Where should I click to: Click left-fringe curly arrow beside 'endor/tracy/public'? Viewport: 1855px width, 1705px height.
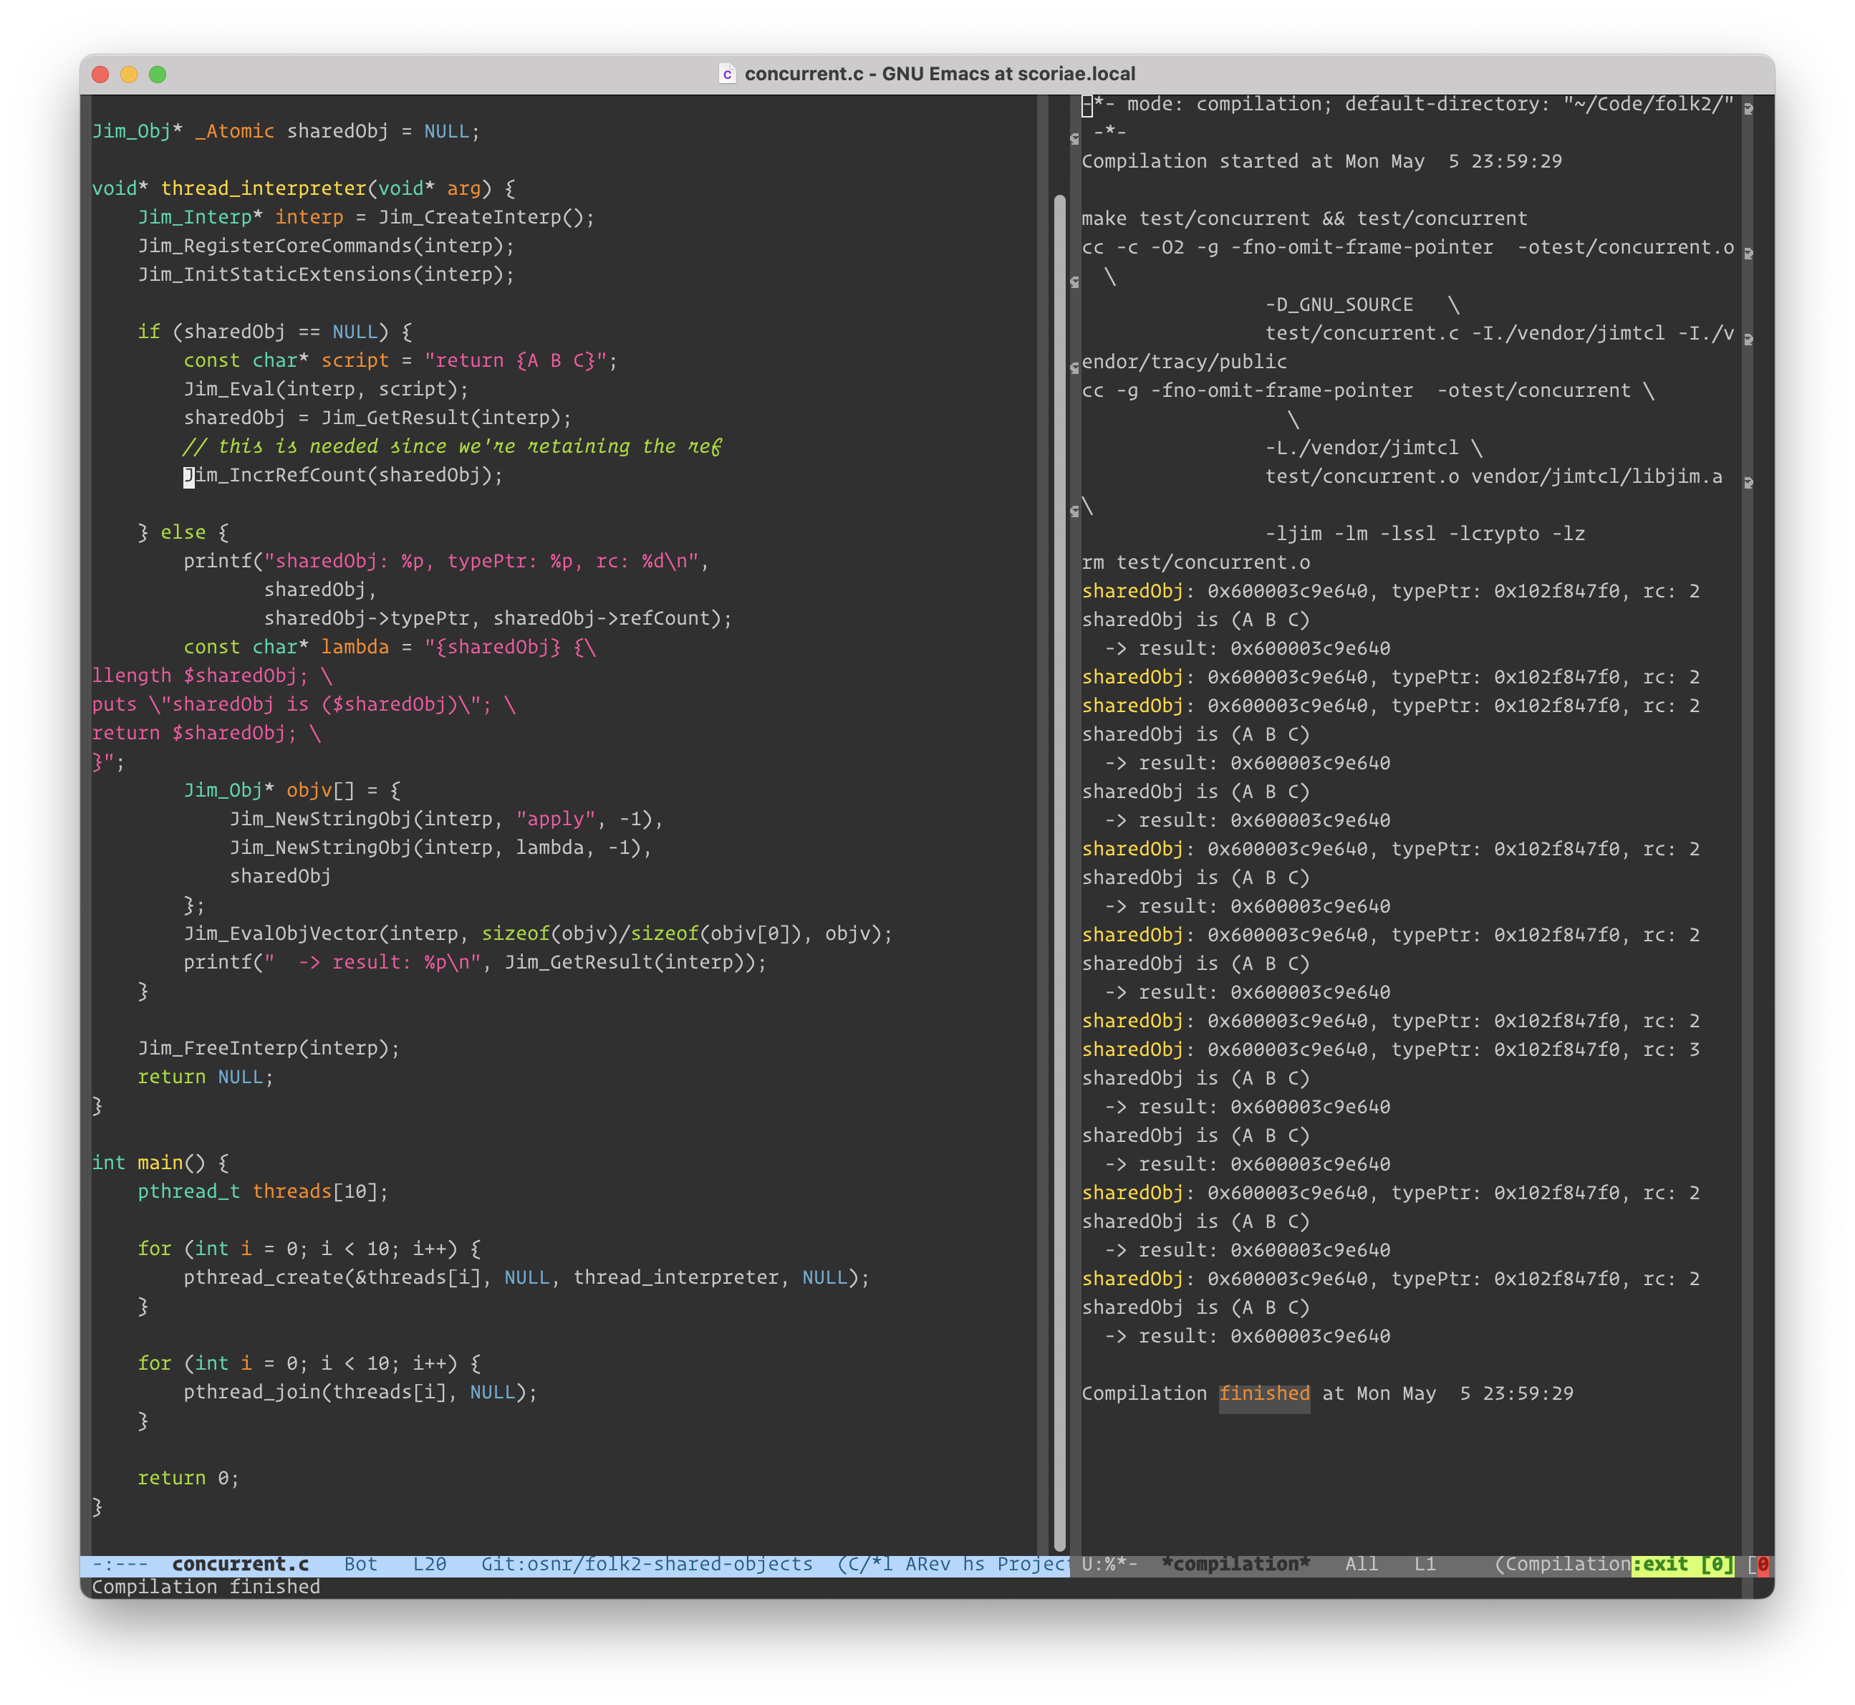1074,368
